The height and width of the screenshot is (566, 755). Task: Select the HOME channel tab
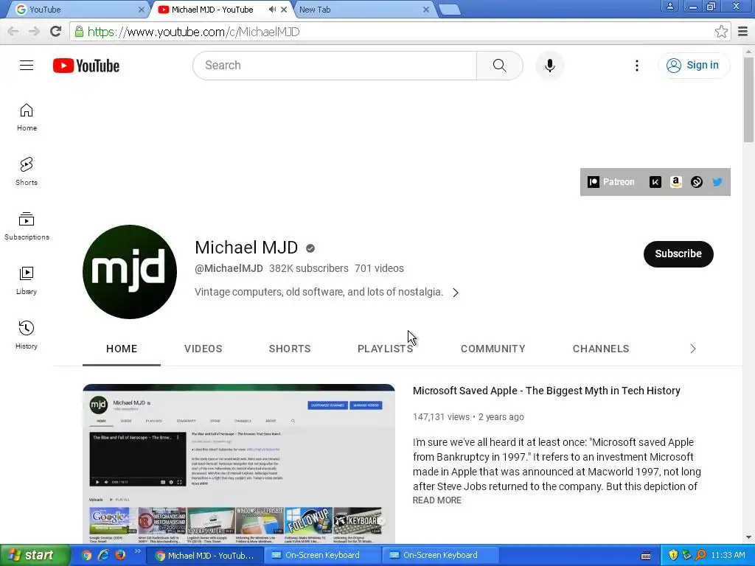coord(122,349)
